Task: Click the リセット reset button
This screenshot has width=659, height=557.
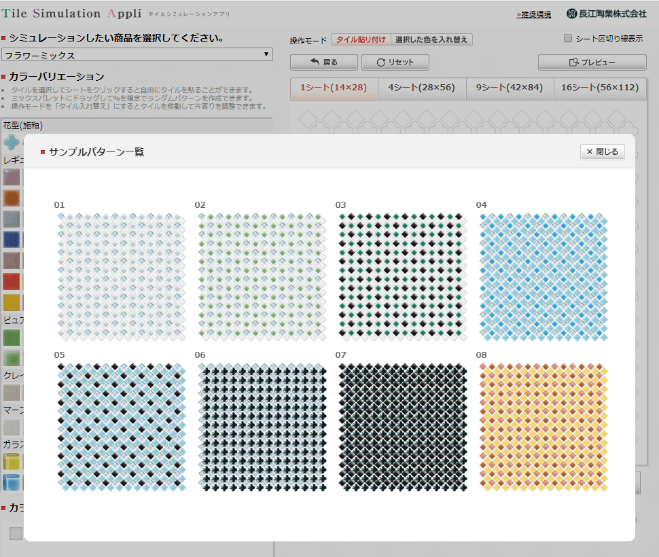Action: tap(395, 62)
